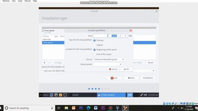198x111 pixels.
Task: Open file manager folder icon in guest panel
Action: (61, 95)
